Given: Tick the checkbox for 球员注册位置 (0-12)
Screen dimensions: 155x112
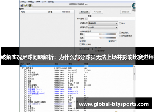Looking at the screenshot, I should [x=25, y=93].
